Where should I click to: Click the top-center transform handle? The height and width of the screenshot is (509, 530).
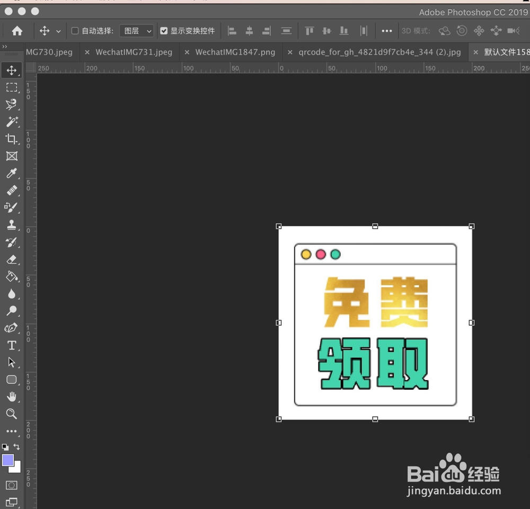(x=375, y=226)
